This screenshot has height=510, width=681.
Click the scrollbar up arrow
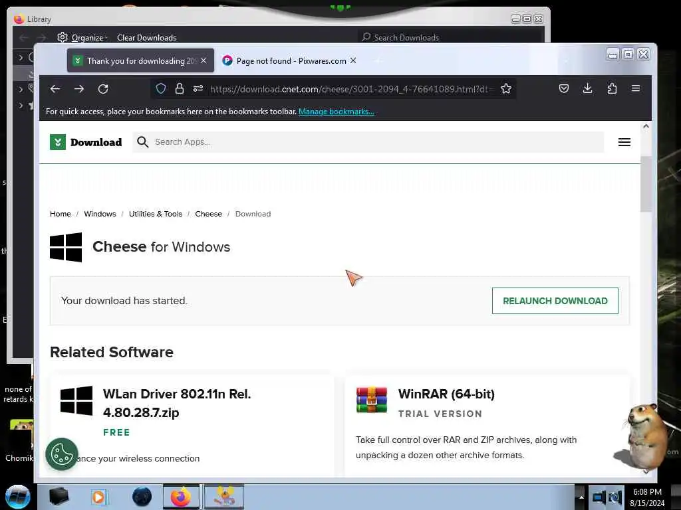click(x=646, y=126)
